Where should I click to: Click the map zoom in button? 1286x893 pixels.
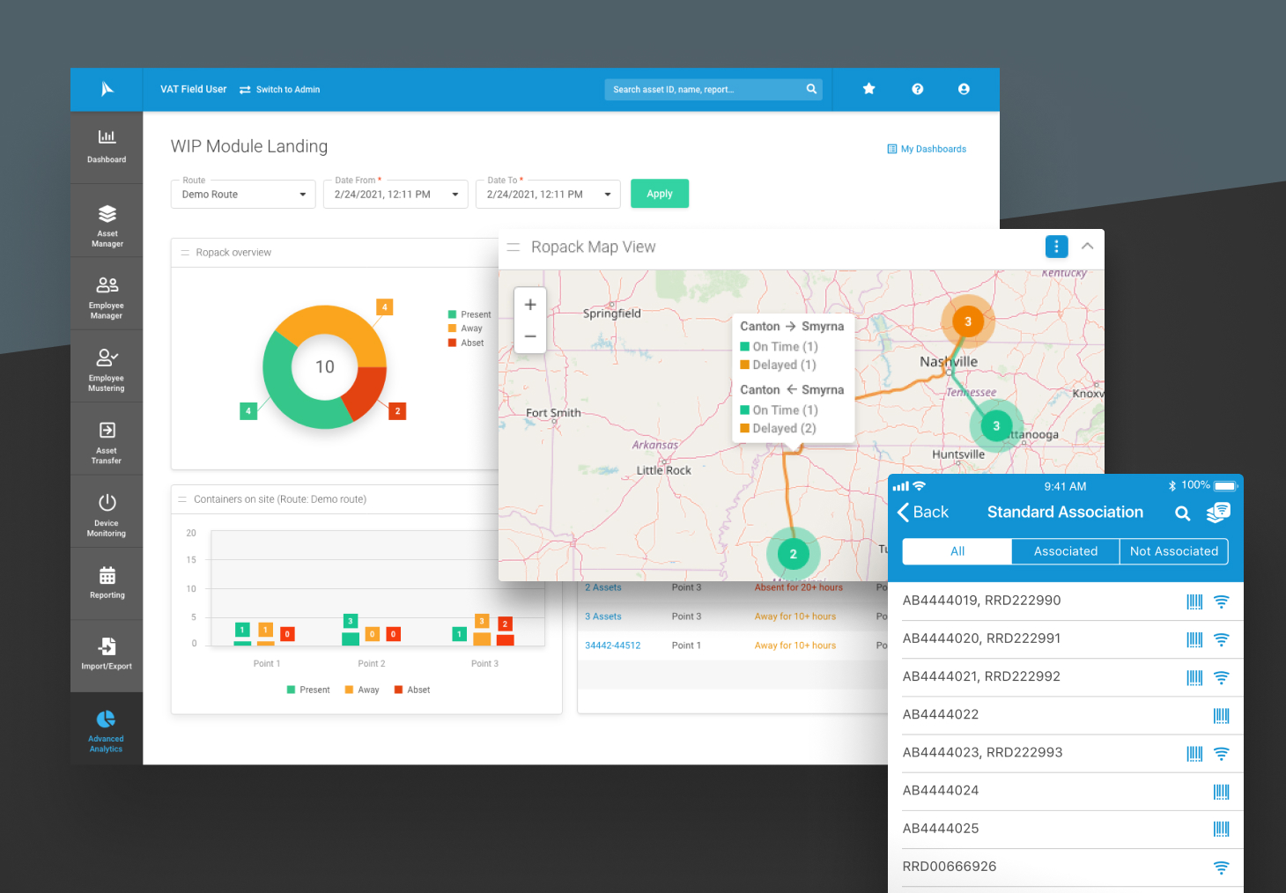coord(530,305)
